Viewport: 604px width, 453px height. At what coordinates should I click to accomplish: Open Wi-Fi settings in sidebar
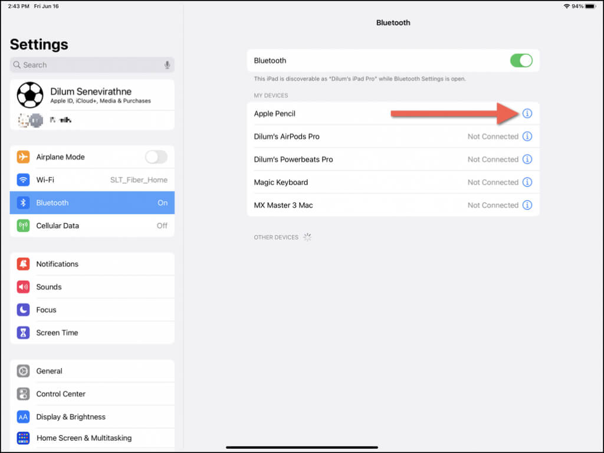tap(92, 180)
